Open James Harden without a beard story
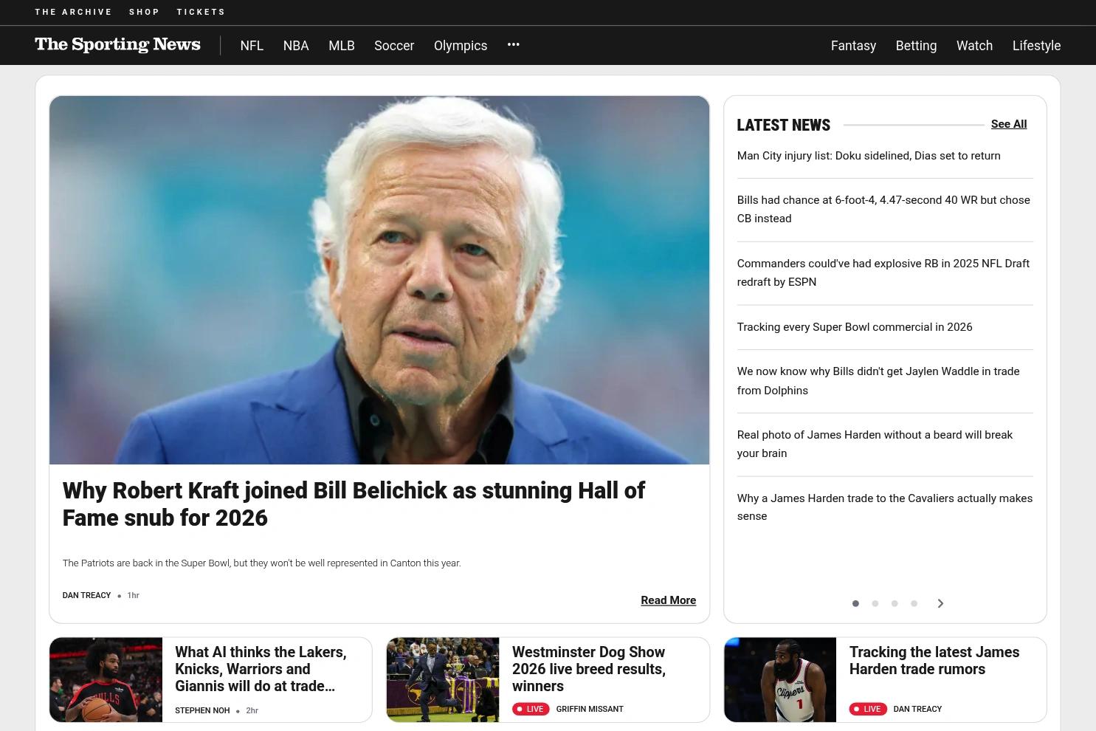The width and height of the screenshot is (1096, 731). tap(875, 444)
